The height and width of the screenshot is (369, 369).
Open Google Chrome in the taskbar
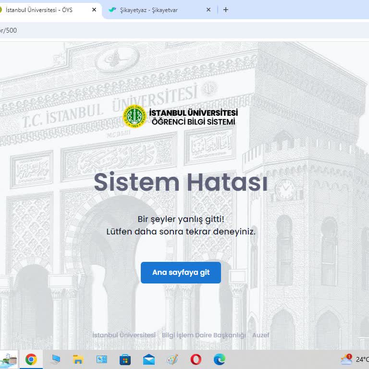(x=31, y=359)
